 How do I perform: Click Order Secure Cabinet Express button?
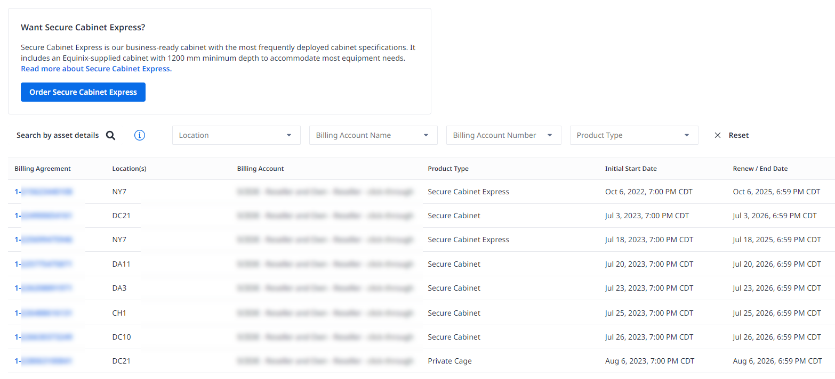tap(83, 92)
